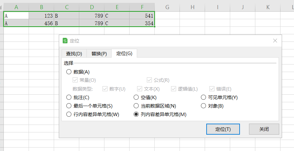Select column B header
Screen dimensions: 294x151
(x=42, y=7)
